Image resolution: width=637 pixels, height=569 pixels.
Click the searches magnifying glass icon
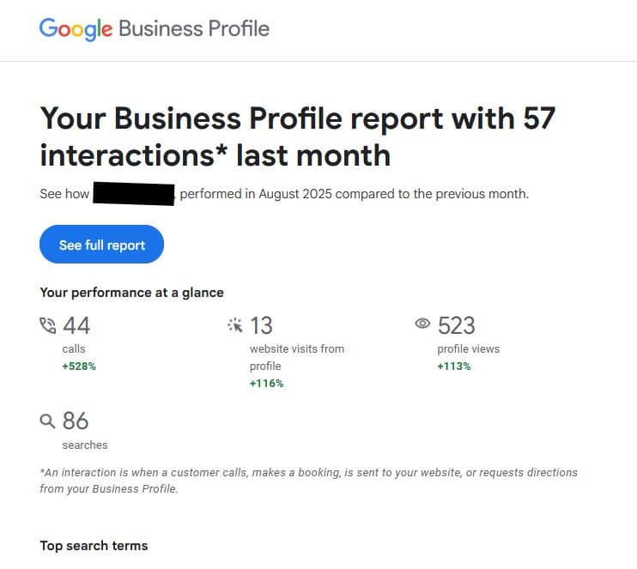coord(48,421)
